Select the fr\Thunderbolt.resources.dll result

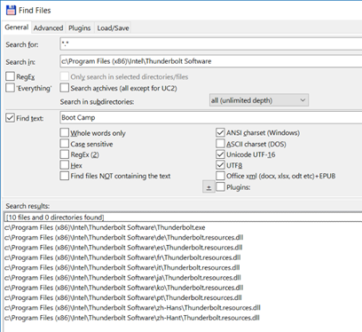pyautogui.click(x=122, y=257)
